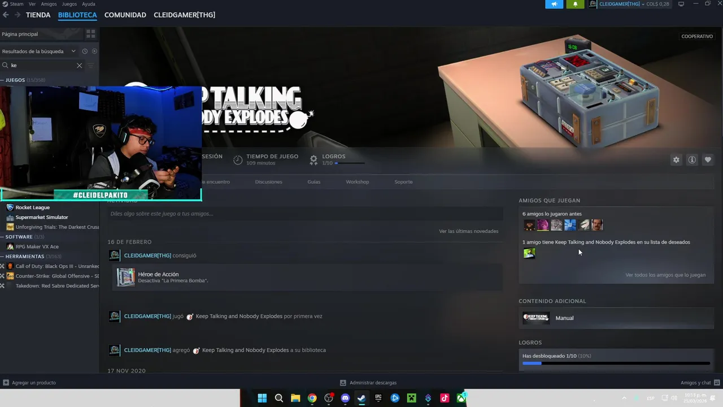Click the small LOGROS 1/10 progress bar
The width and height of the screenshot is (723, 407).
(x=350, y=163)
